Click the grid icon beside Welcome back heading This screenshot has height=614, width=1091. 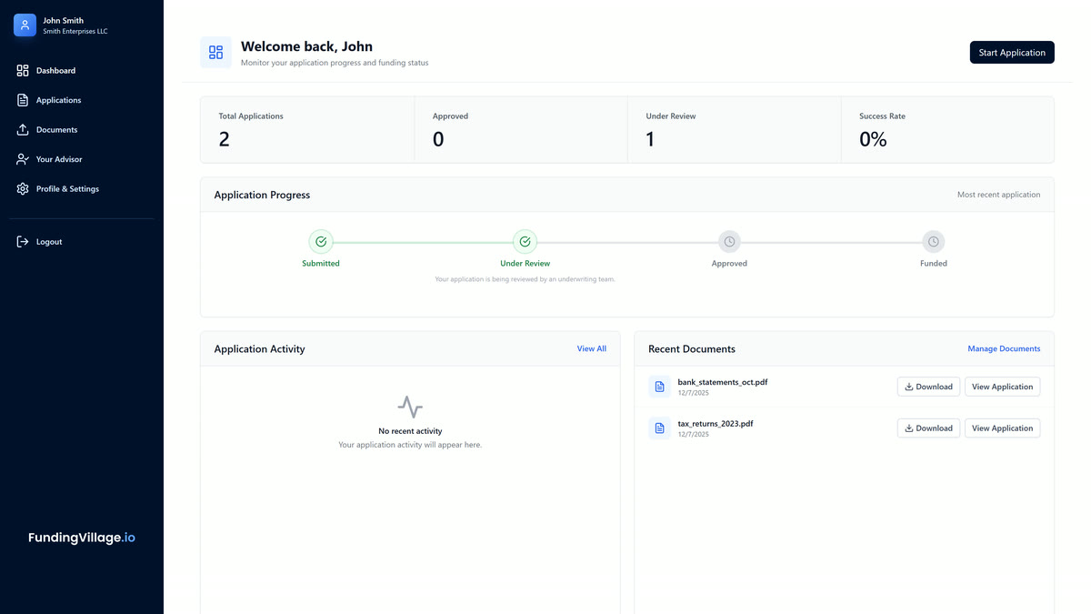click(x=215, y=52)
